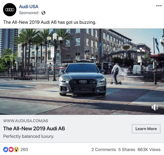The height and width of the screenshot is (155, 164).
Task: Click the red Love heart reaction icon
Action: click(11, 150)
